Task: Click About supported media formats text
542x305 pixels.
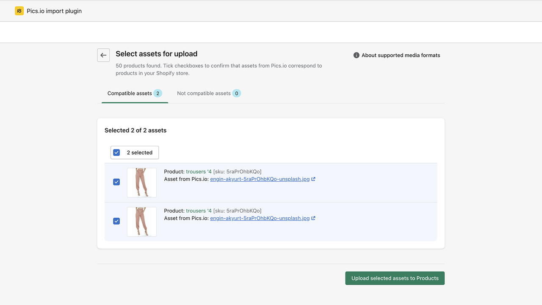Action: 401,55
